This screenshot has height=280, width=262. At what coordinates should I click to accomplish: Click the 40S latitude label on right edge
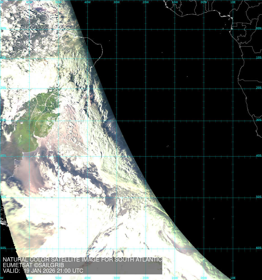click(258, 156)
